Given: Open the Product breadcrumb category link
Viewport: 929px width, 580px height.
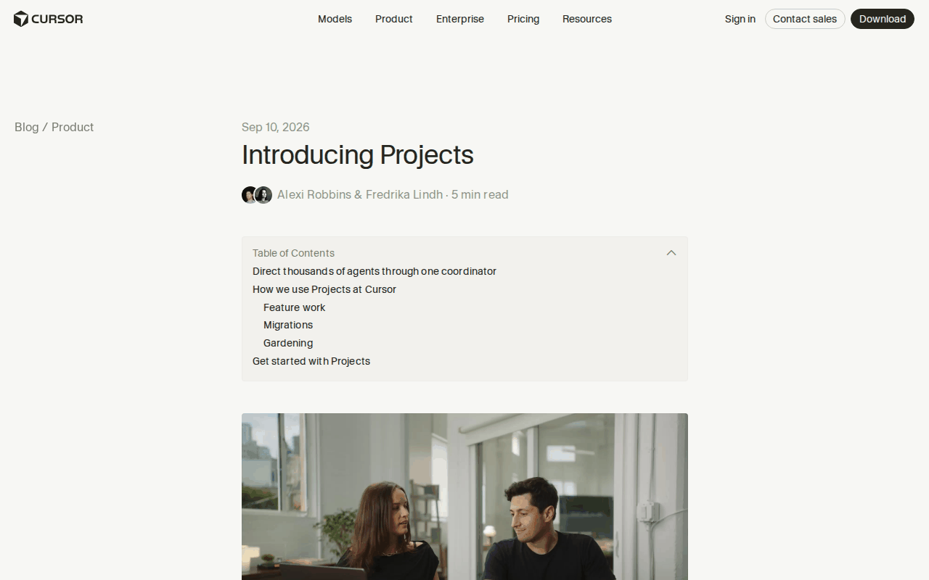Looking at the screenshot, I should [73, 127].
